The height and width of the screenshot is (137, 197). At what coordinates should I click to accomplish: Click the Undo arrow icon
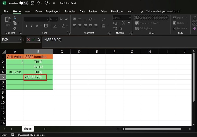[x=38, y=3]
